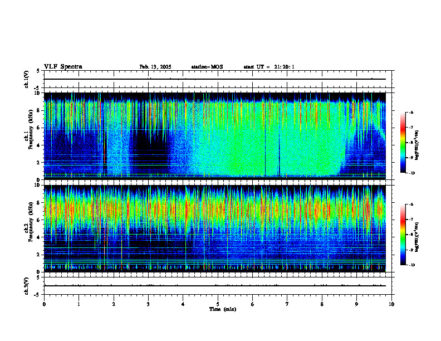Click the final time tick label "10" on x-axis
The width and height of the screenshot is (441, 341).
click(x=391, y=304)
